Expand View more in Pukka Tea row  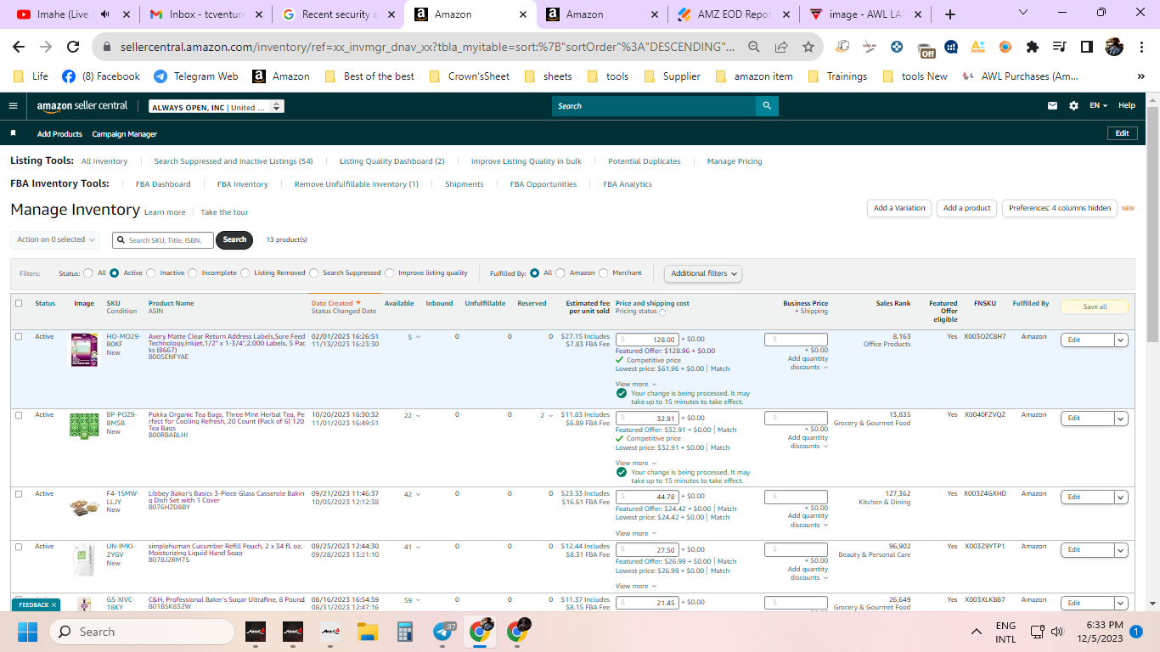[x=635, y=463]
